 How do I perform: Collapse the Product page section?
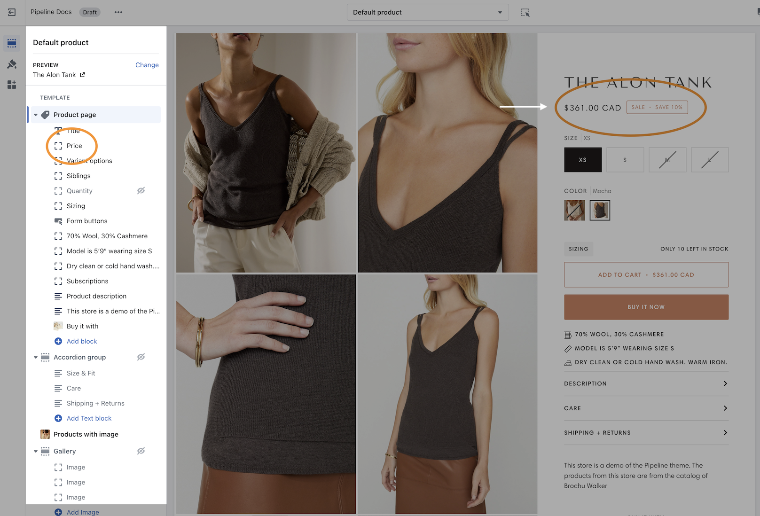click(36, 115)
